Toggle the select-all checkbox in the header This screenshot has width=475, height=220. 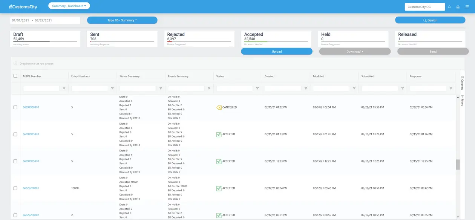tap(15, 76)
